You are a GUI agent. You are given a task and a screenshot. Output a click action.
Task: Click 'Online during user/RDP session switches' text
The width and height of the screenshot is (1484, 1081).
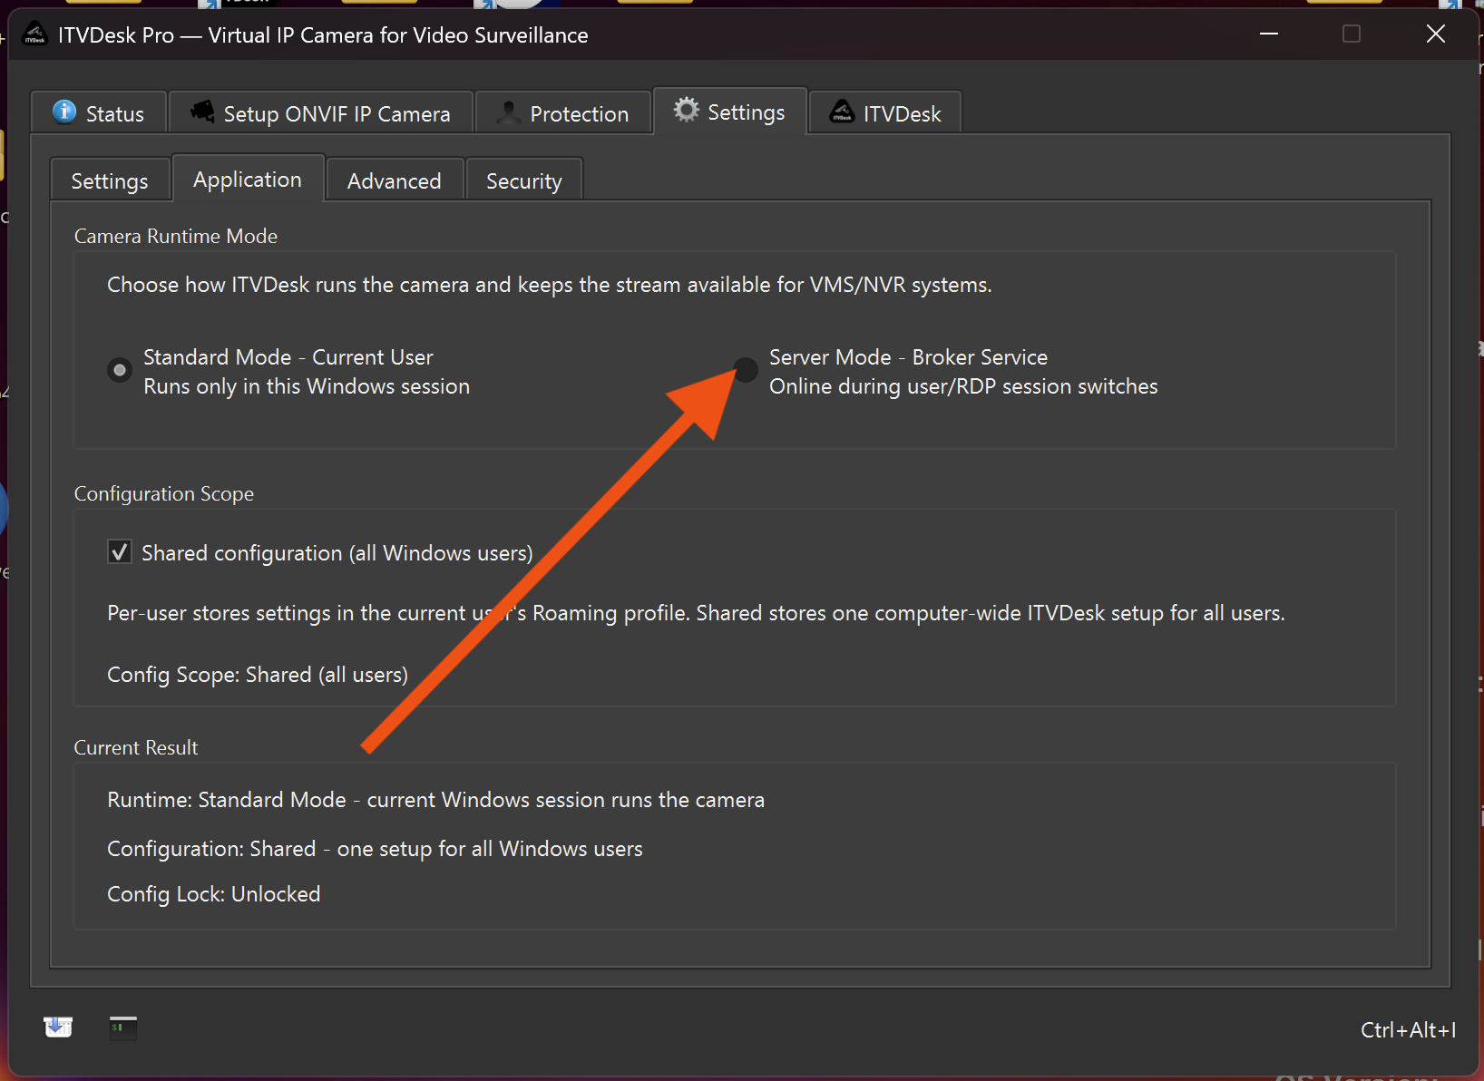[963, 386]
